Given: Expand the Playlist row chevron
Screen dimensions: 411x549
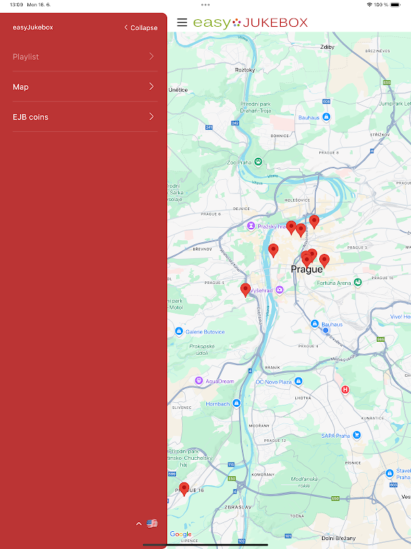Looking at the screenshot, I should [151, 56].
